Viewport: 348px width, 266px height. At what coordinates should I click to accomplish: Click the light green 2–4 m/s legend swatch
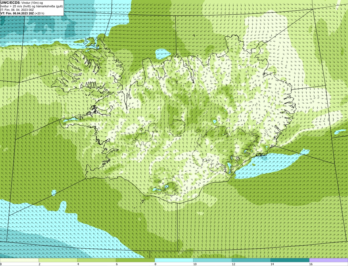pos(58,260)
